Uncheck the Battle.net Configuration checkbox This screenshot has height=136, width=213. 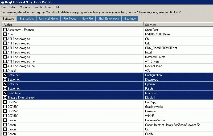5,75
